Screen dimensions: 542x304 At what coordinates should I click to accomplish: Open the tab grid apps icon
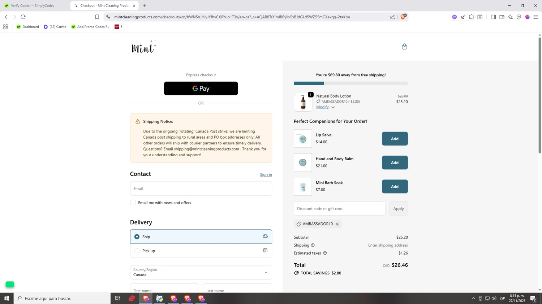click(5, 27)
